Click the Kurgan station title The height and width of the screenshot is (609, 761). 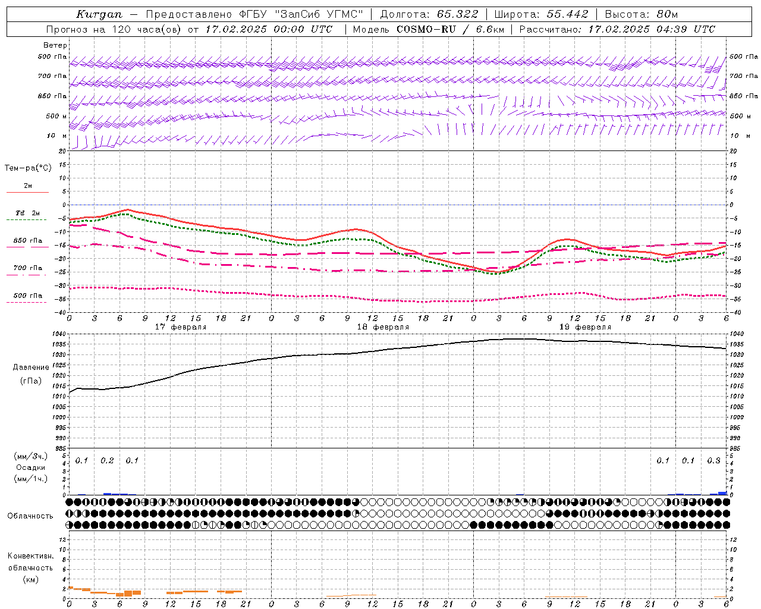99,14
